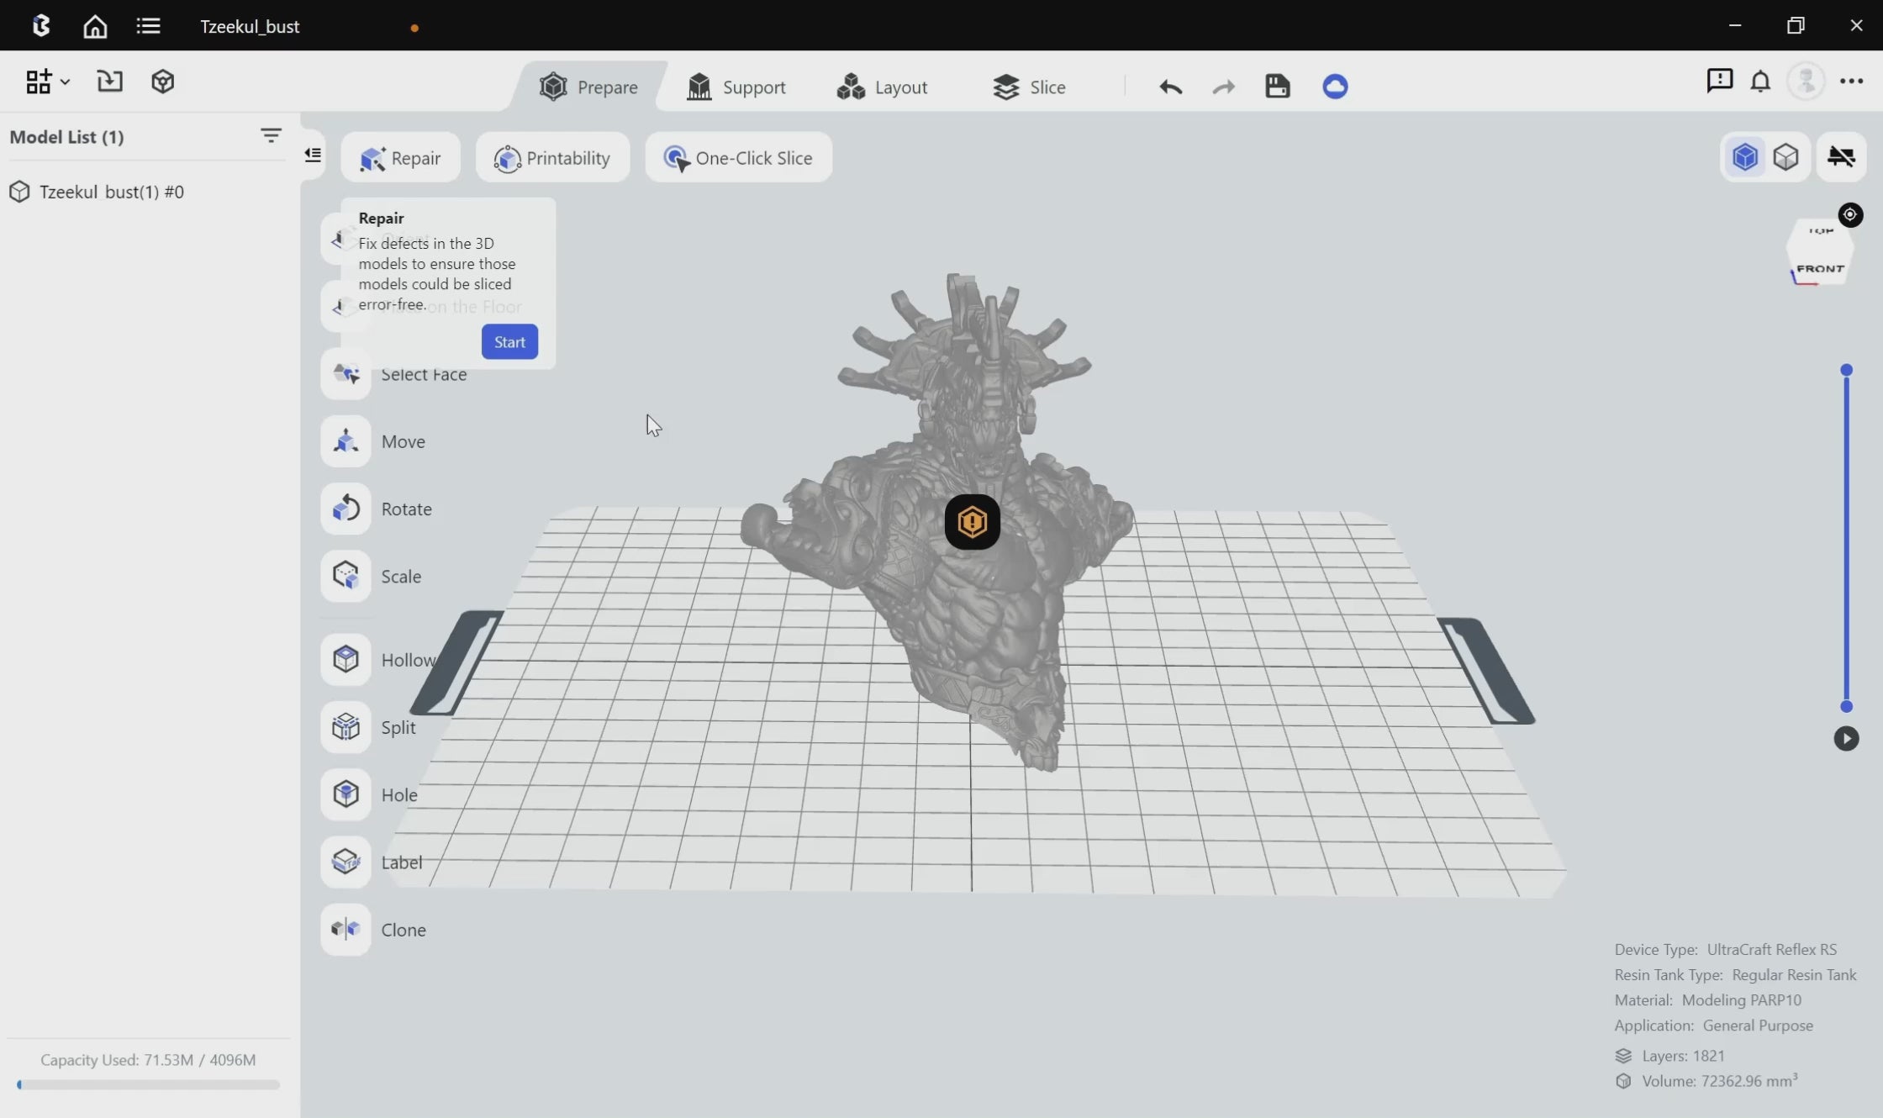
Task: Switch to the Slice tab
Action: 1029,87
